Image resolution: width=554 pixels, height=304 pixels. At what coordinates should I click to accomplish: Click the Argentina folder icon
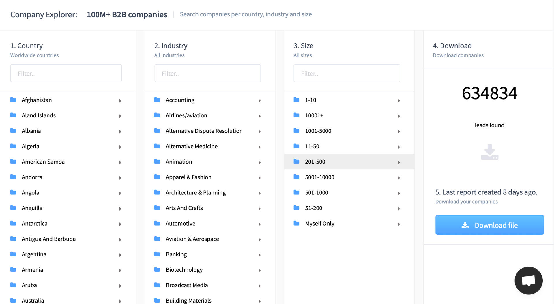point(13,254)
